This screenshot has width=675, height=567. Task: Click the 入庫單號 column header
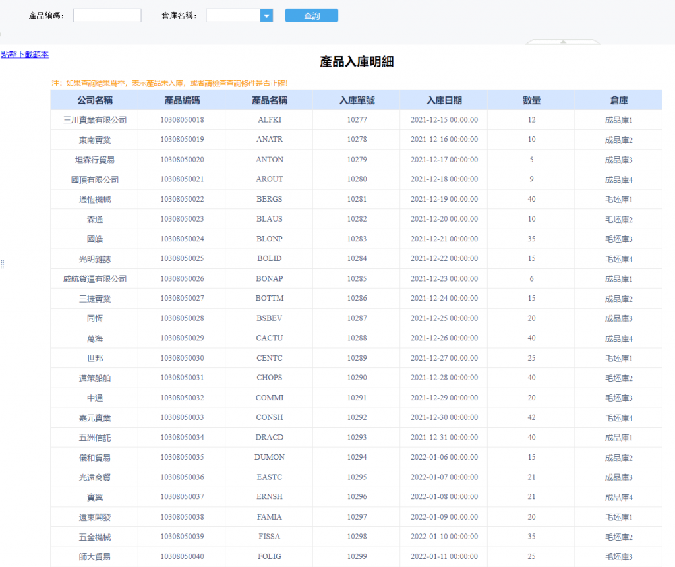[x=357, y=100]
